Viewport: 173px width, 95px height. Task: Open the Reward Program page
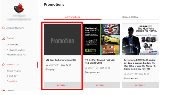pos(14,71)
